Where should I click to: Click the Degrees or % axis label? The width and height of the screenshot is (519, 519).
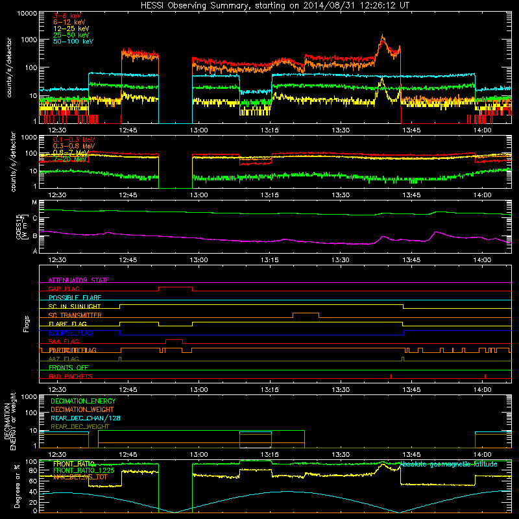tap(17, 486)
